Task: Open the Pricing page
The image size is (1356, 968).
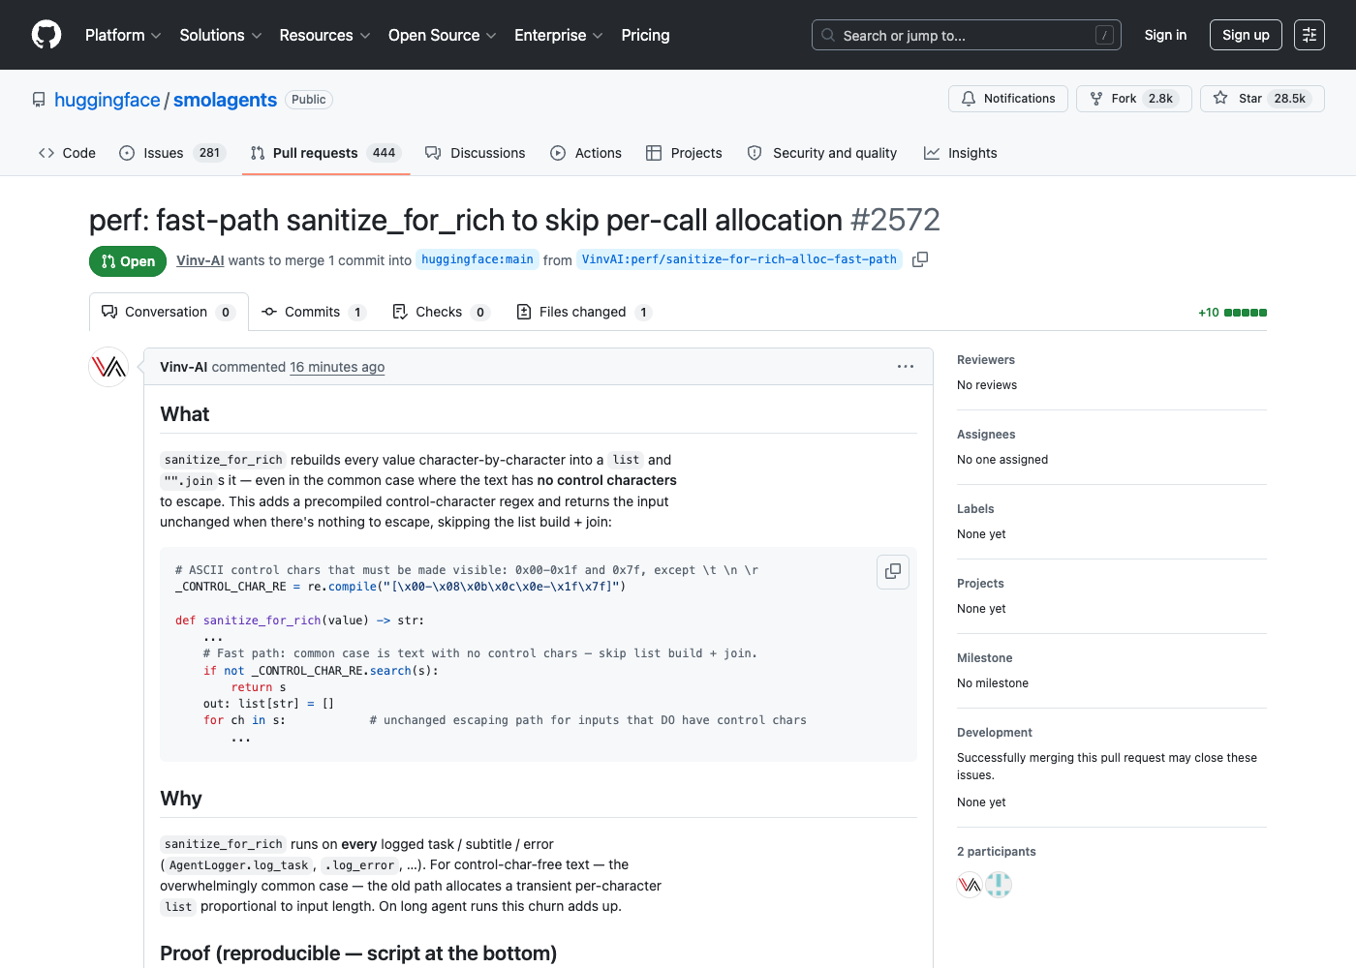Action: (645, 35)
